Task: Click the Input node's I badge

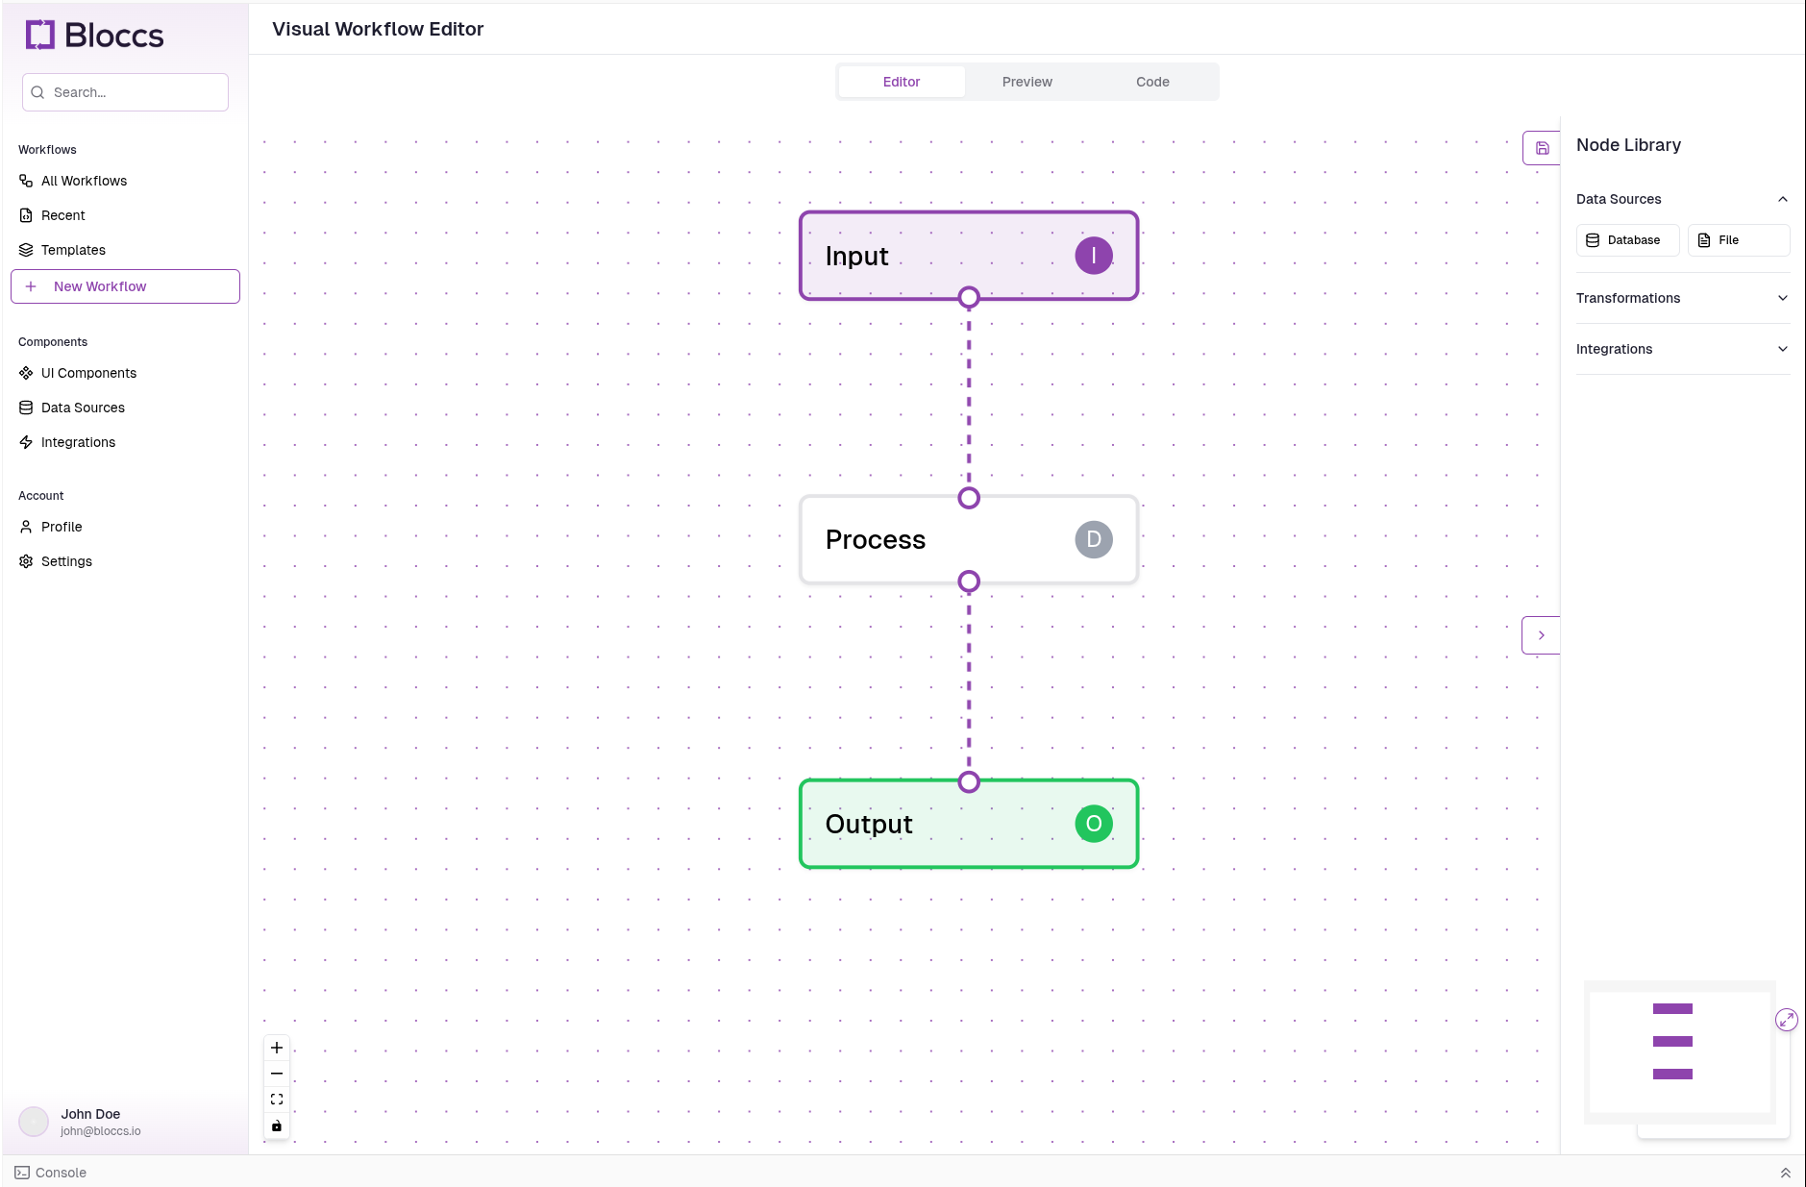Action: pyautogui.click(x=1094, y=256)
